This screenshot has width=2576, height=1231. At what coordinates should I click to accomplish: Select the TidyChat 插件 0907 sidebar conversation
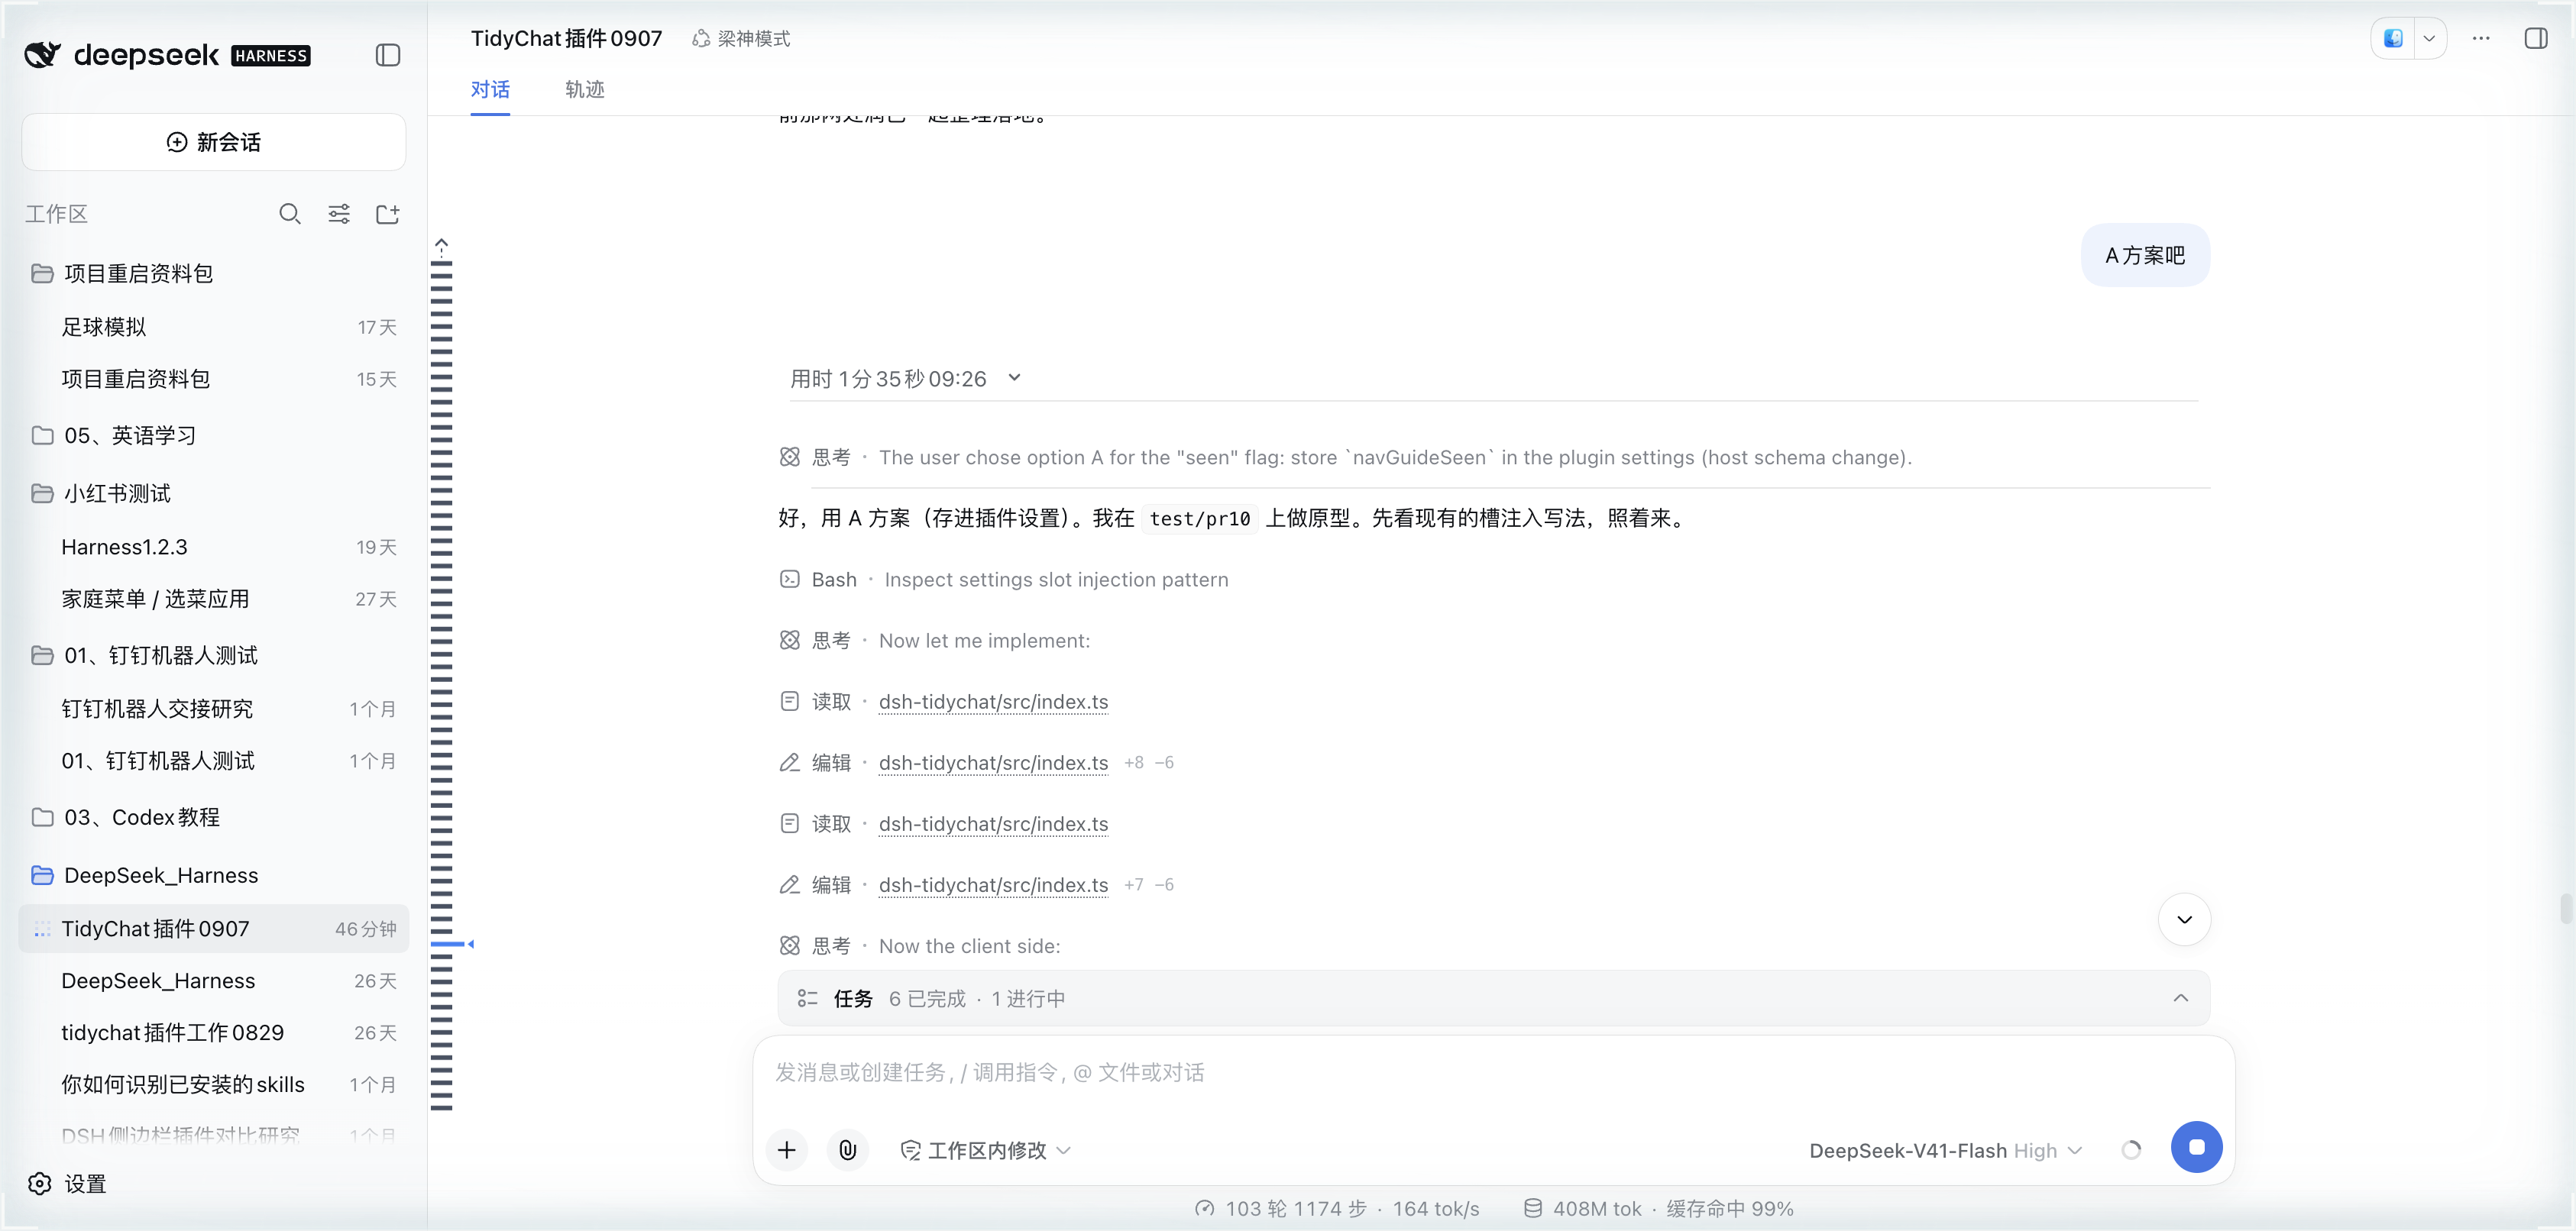214,929
